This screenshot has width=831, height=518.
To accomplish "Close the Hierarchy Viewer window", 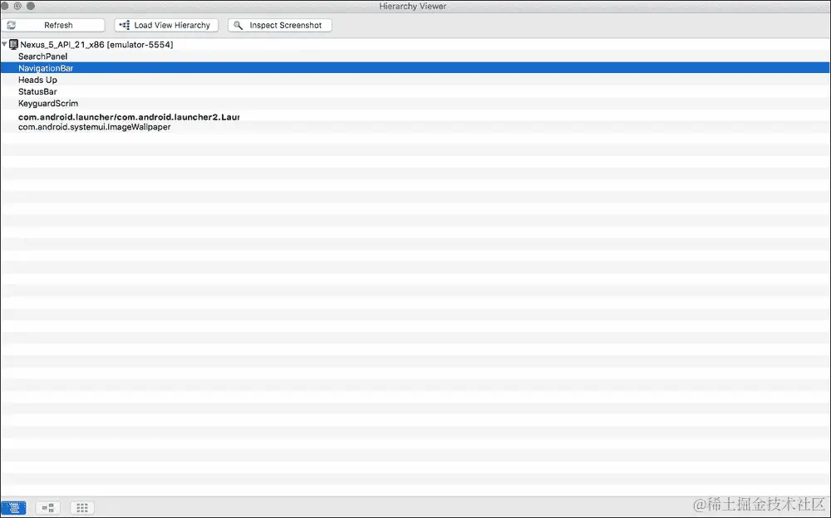I will (x=5, y=6).
